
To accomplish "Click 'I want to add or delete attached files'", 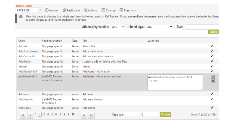I will click(x=104, y=62).
